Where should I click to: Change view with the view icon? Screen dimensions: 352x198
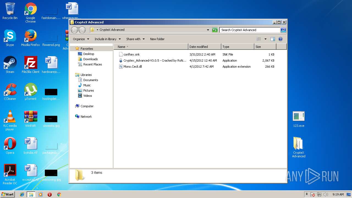[x=259, y=39]
